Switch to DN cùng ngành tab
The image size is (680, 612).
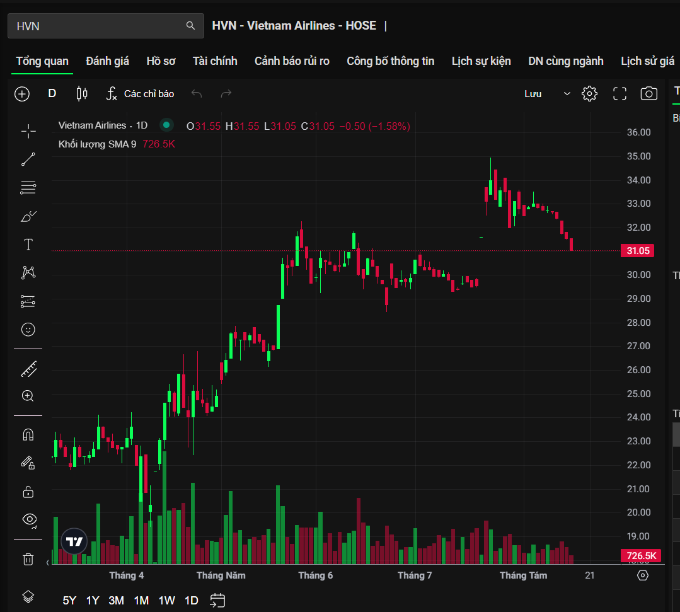point(565,61)
